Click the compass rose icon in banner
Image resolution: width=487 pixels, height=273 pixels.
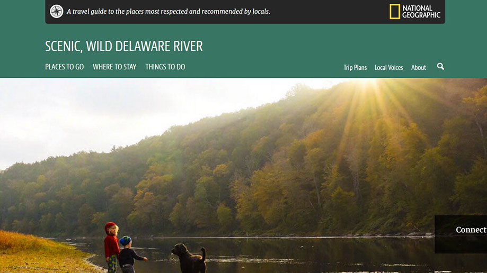click(x=57, y=12)
